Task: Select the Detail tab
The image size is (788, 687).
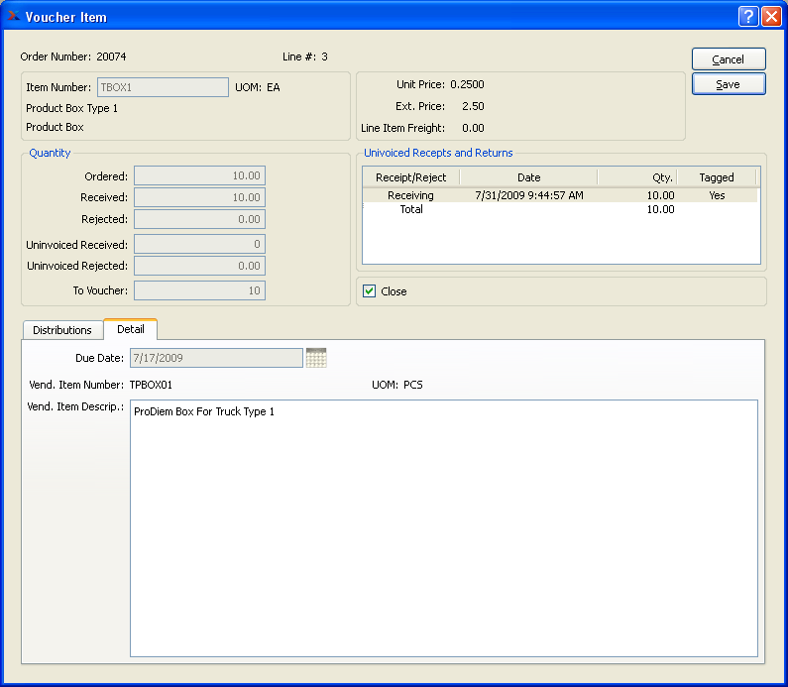Action: click(x=131, y=329)
